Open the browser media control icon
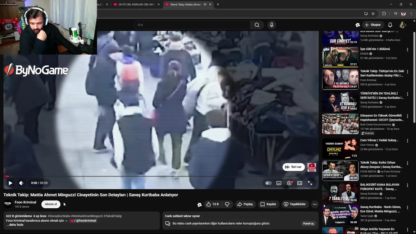 click(x=396, y=14)
